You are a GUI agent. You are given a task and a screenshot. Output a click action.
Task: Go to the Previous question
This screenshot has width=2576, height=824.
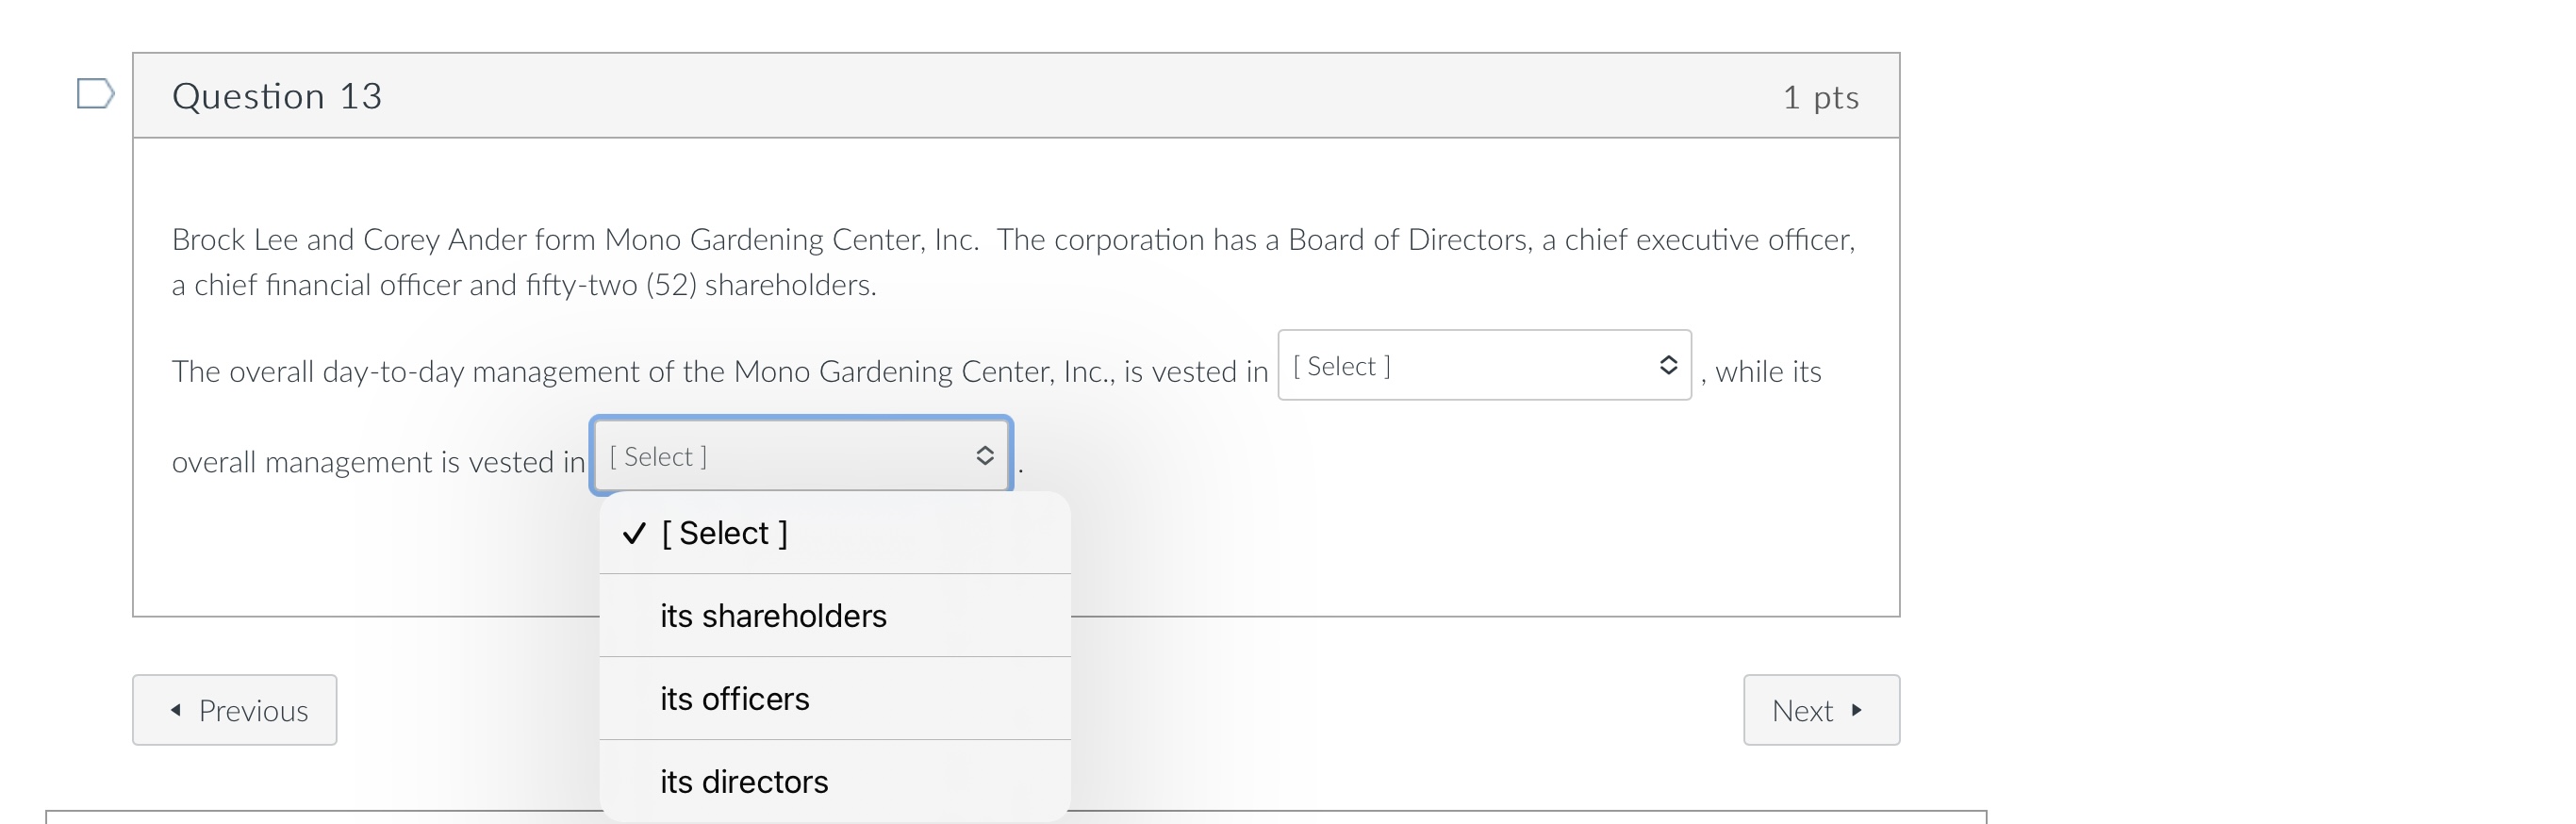(234, 710)
